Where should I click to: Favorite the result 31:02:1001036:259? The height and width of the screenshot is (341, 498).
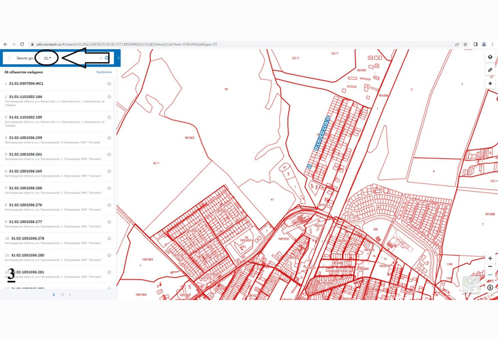[109, 138]
